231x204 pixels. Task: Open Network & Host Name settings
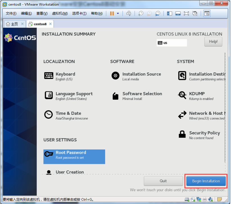coord(207,115)
